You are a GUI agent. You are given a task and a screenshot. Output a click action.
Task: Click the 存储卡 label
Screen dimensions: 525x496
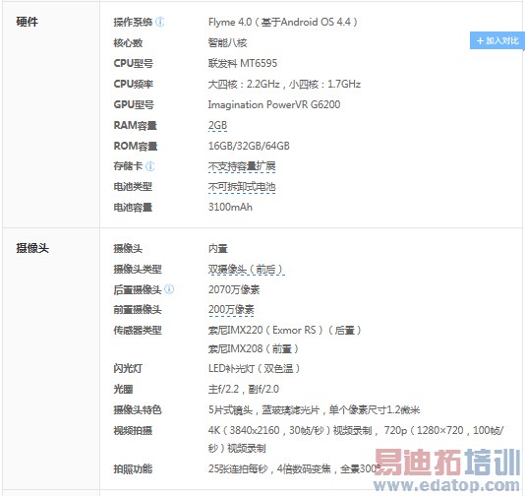pyautogui.click(x=128, y=166)
